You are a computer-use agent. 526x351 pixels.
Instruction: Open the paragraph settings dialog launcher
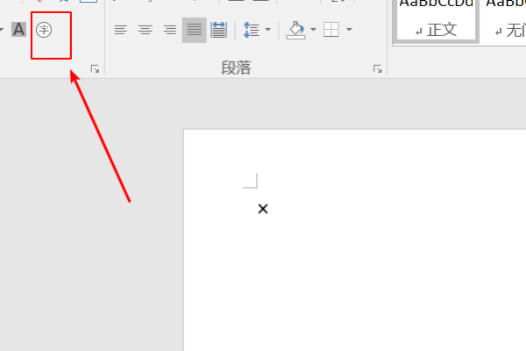point(377,68)
